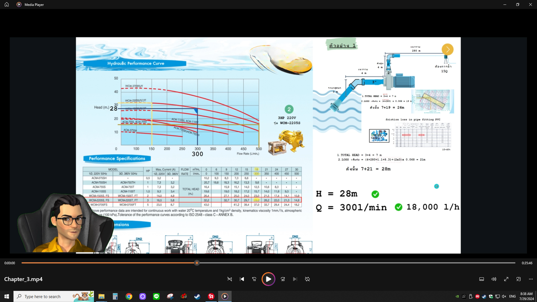Enter full screen mode

(506, 279)
